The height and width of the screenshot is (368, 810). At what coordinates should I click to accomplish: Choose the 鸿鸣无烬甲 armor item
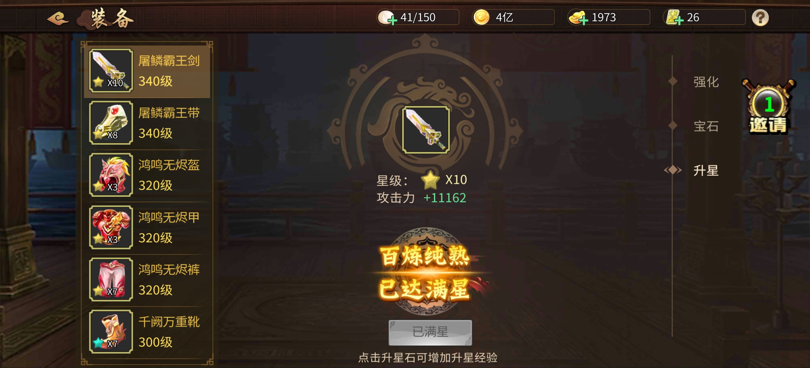[147, 227]
